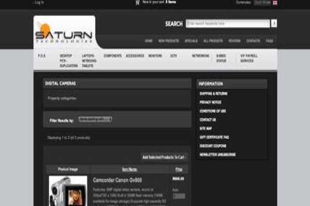This screenshot has width=310, height=206.
Task: Select the Accessories category tab
Action: [x=135, y=56]
